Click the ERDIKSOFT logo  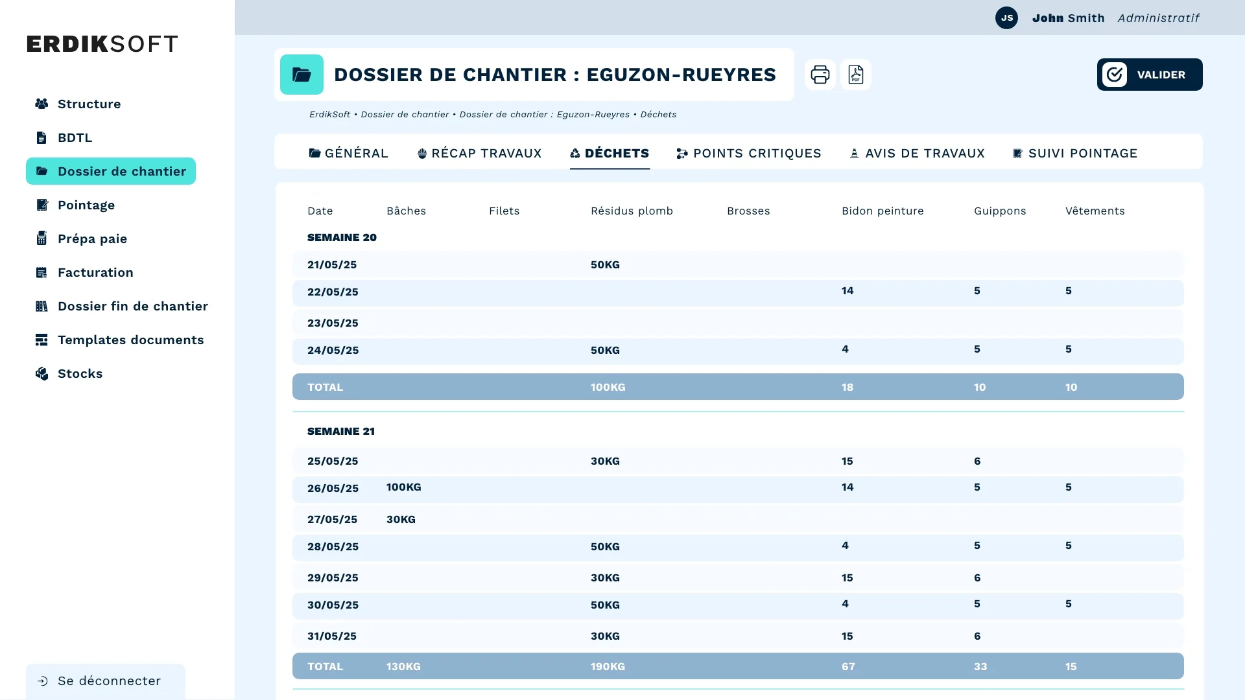pyautogui.click(x=102, y=44)
